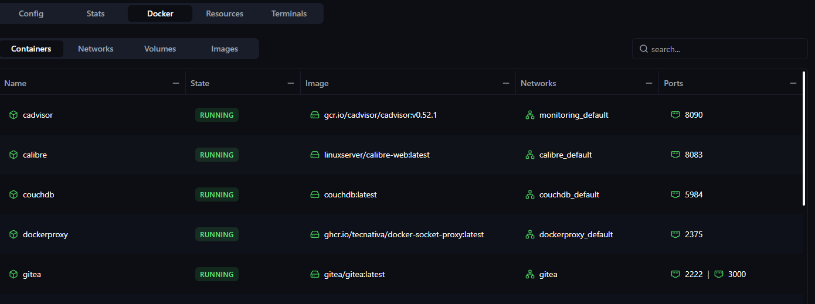Click the dockerproxy_default network icon
Screen dimensions: 815x304
click(x=530, y=235)
